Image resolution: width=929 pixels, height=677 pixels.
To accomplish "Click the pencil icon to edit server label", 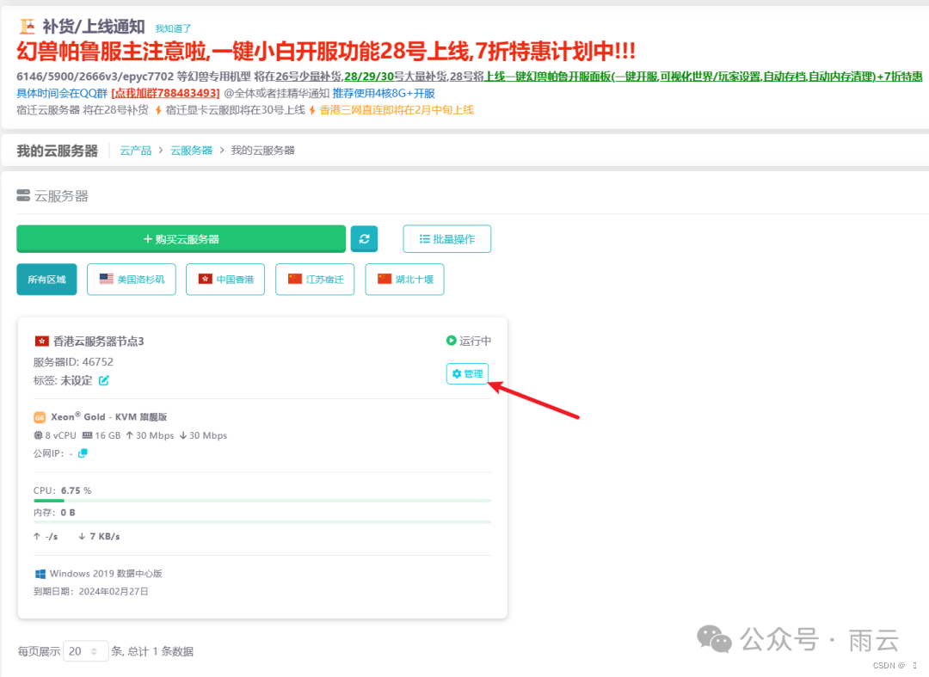I will click(x=105, y=379).
